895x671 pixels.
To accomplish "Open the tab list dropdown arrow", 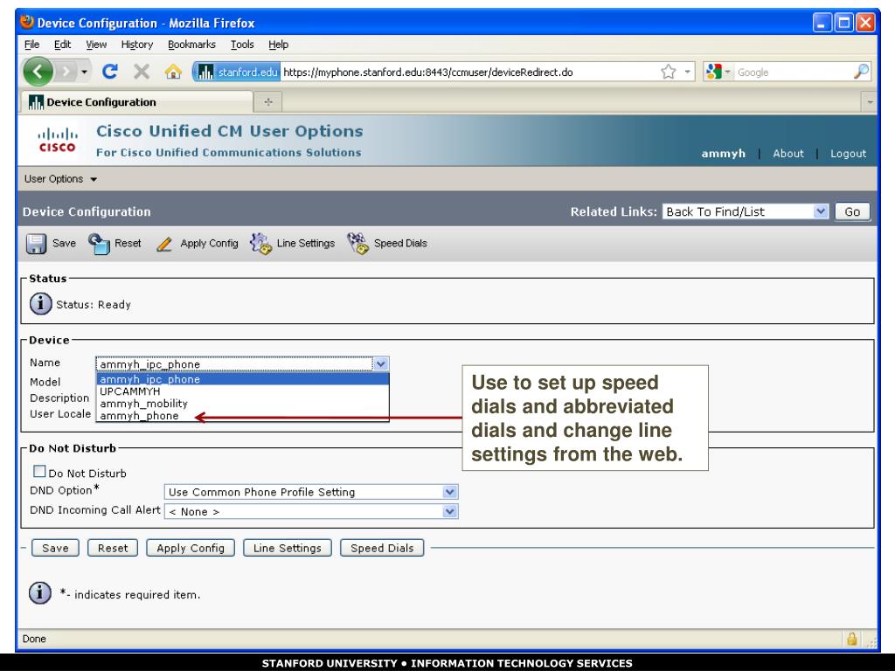I will pos(870,102).
